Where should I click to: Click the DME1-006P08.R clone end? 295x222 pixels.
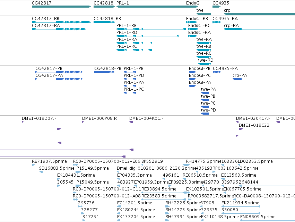(83, 122)
